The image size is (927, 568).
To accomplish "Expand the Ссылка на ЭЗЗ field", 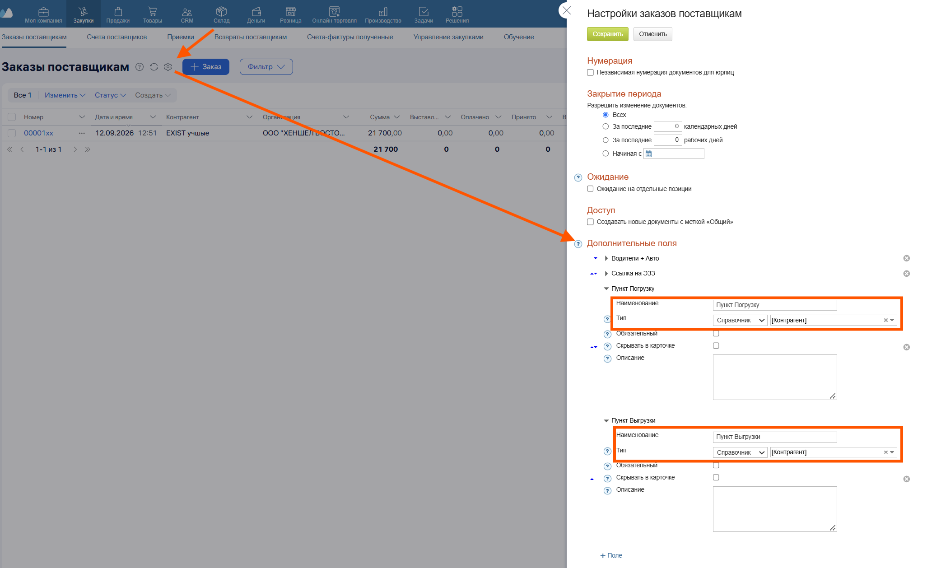I will tap(606, 274).
